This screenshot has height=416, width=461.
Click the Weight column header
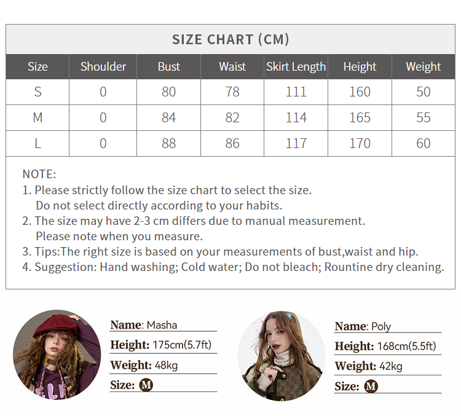click(423, 66)
